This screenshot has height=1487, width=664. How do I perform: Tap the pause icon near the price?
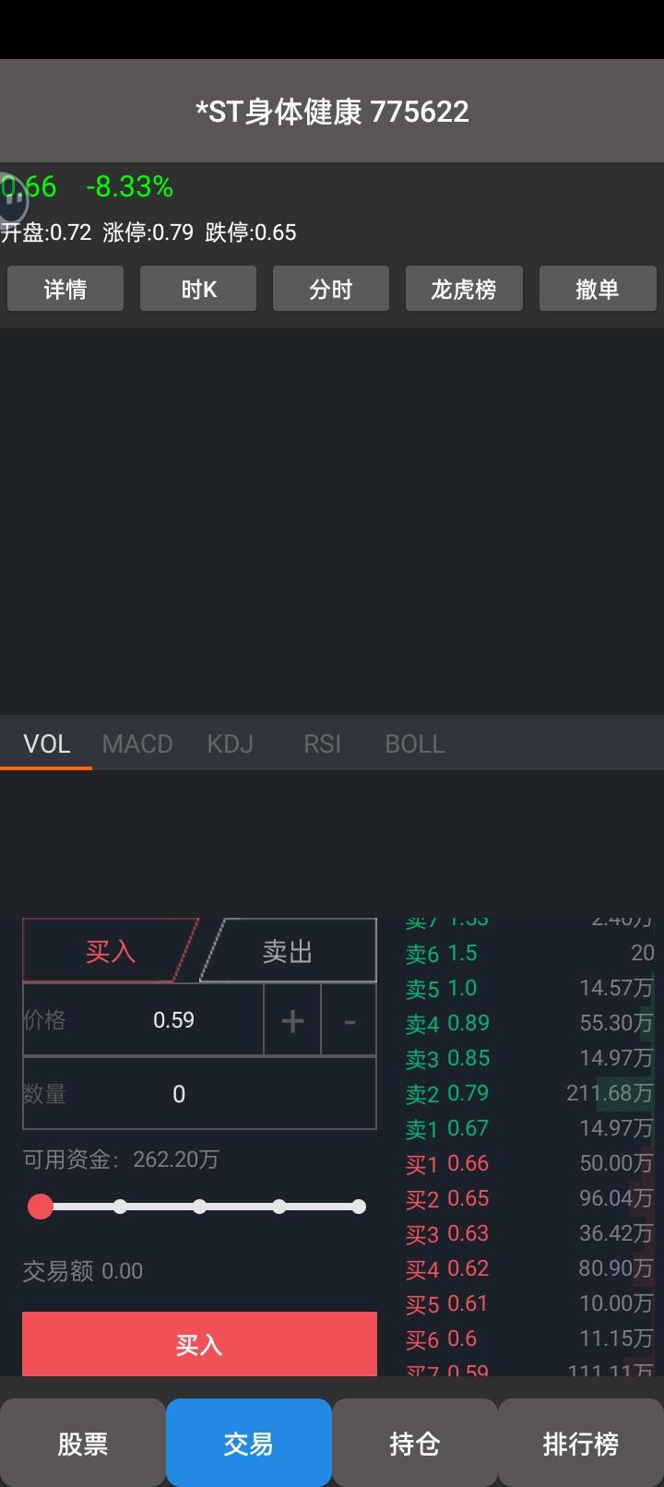[x=13, y=196]
